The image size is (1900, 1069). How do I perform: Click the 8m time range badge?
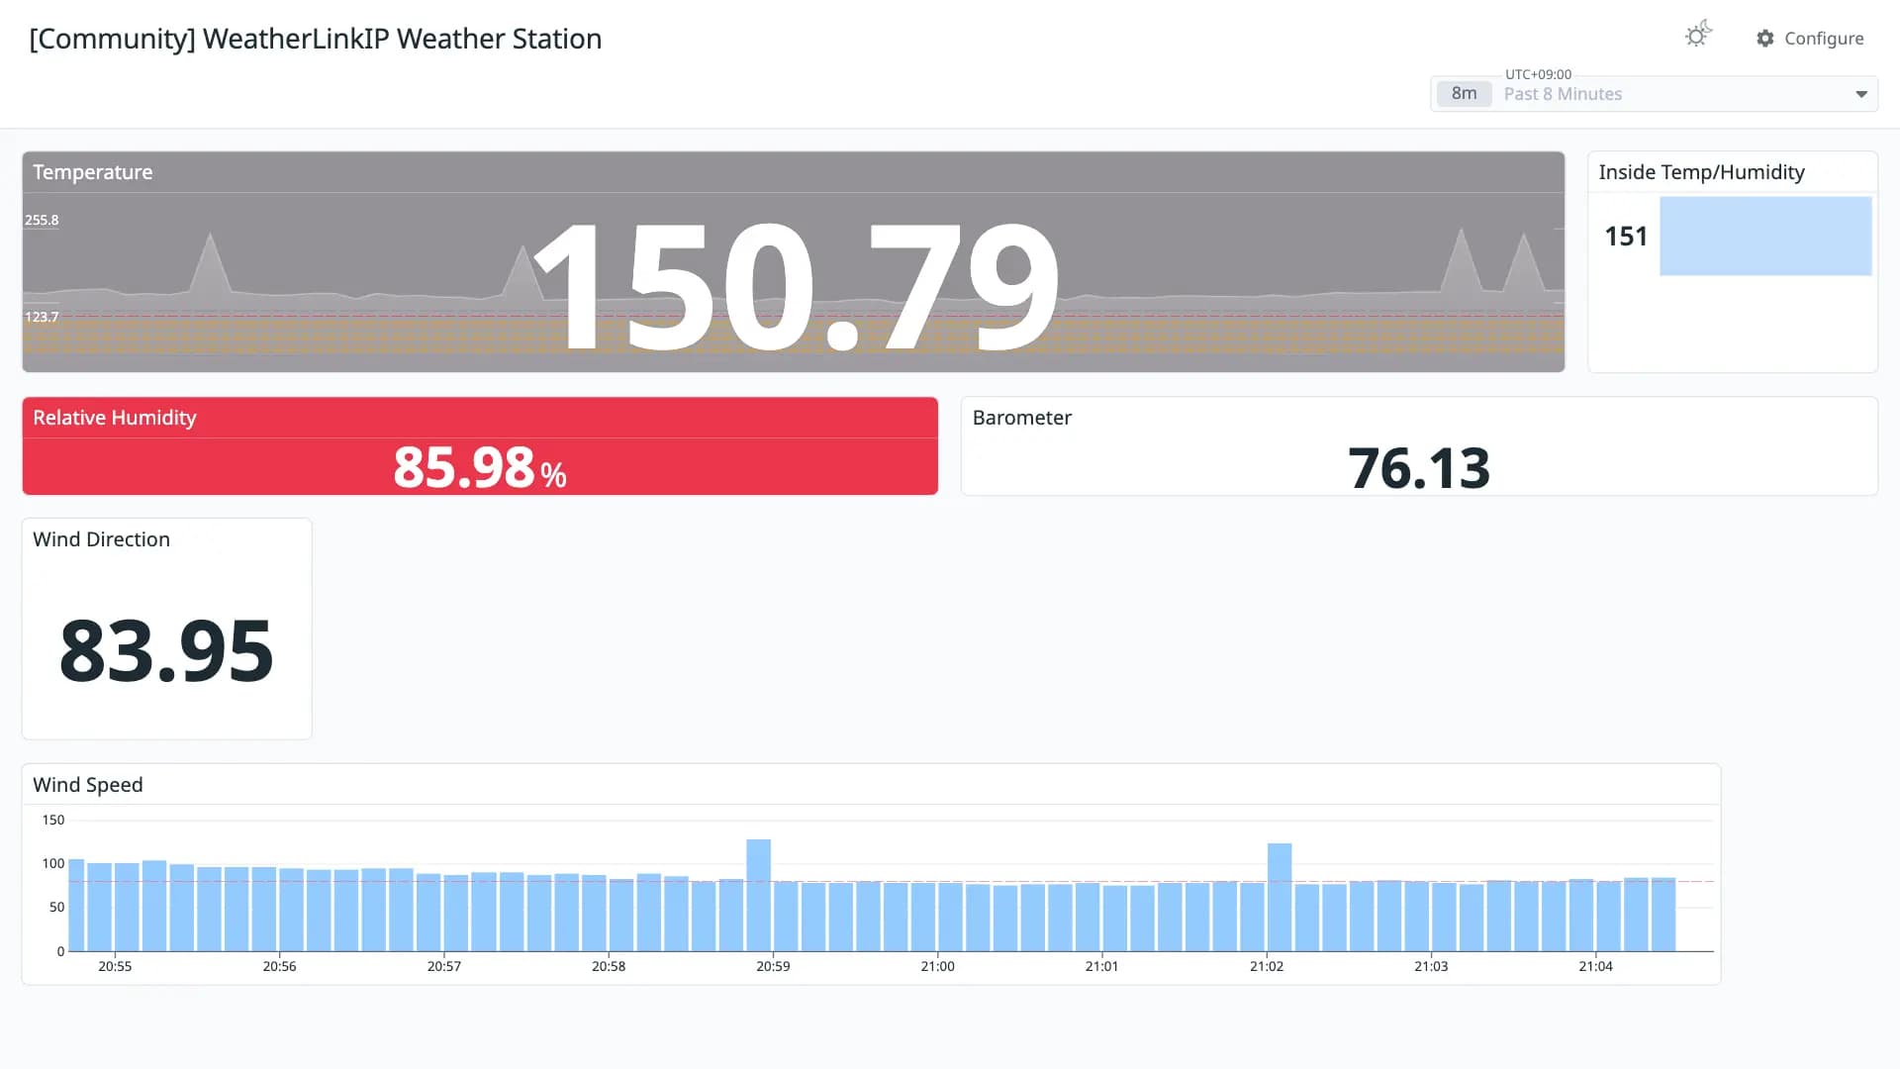(x=1464, y=93)
